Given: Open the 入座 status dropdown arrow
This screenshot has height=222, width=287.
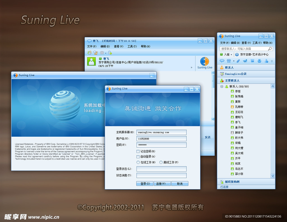Looking at the screenshot, I should (231, 55).
